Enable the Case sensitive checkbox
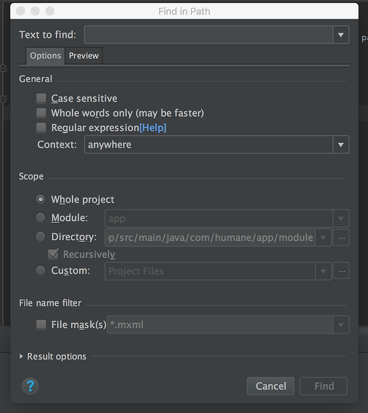368x413 pixels. [41, 98]
